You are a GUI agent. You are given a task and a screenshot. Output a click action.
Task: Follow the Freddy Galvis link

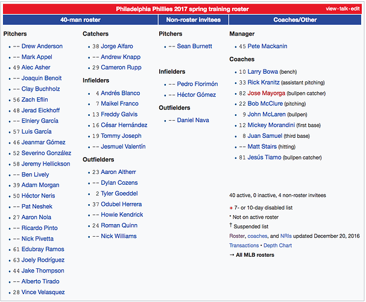[119, 115]
